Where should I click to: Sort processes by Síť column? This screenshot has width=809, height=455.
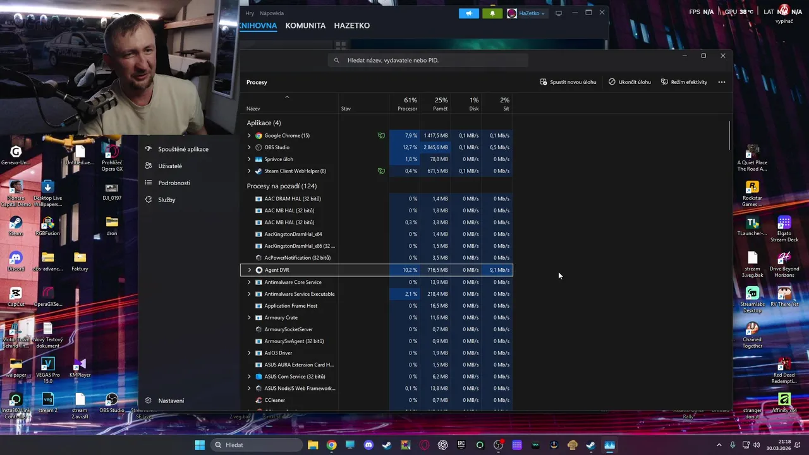(497, 104)
